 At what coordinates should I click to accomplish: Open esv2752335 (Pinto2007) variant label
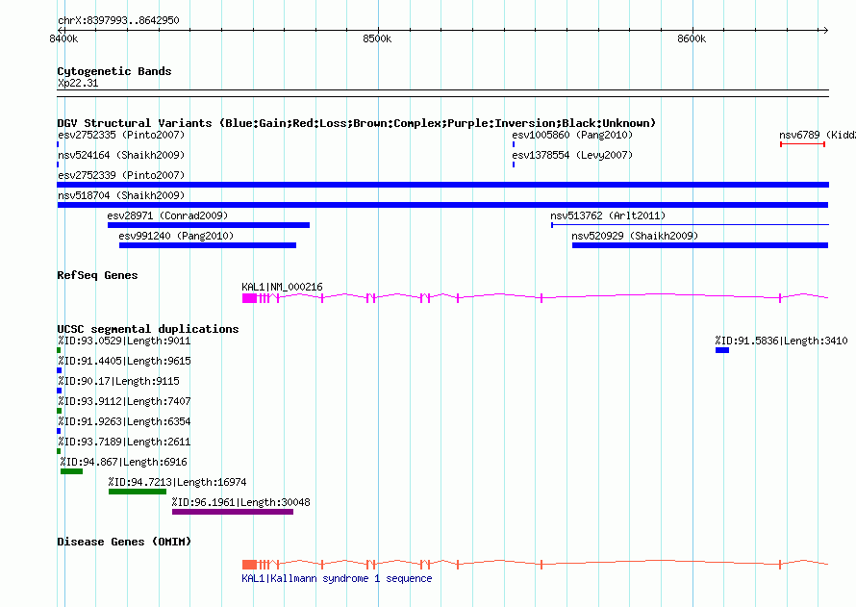[x=121, y=135]
